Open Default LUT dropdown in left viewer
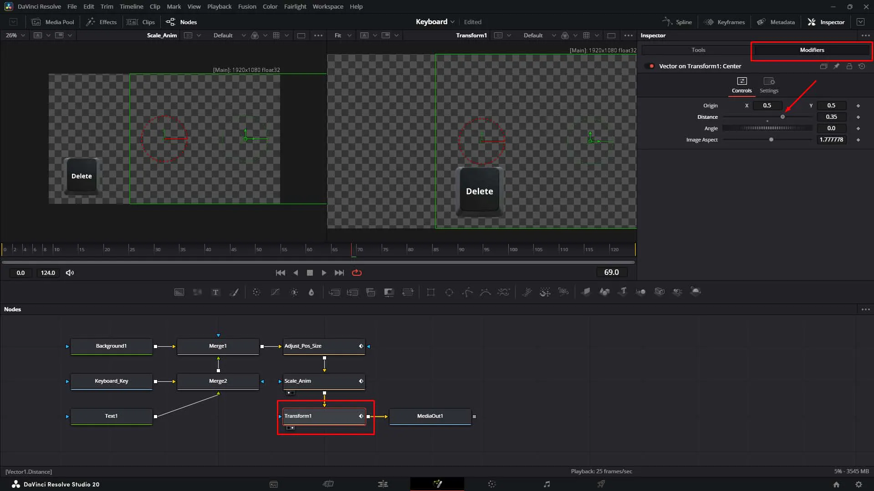Screen dimensions: 874x491 click(x=229, y=35)
